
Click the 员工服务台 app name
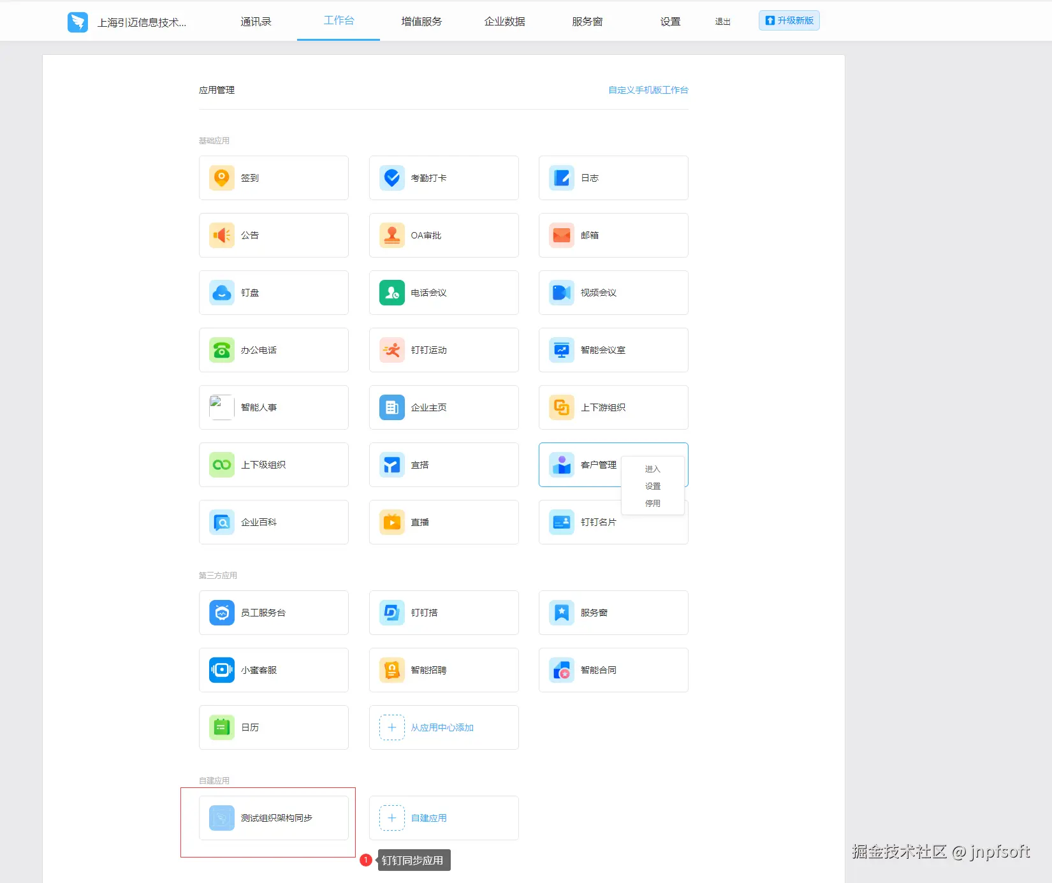pos(263,613)
